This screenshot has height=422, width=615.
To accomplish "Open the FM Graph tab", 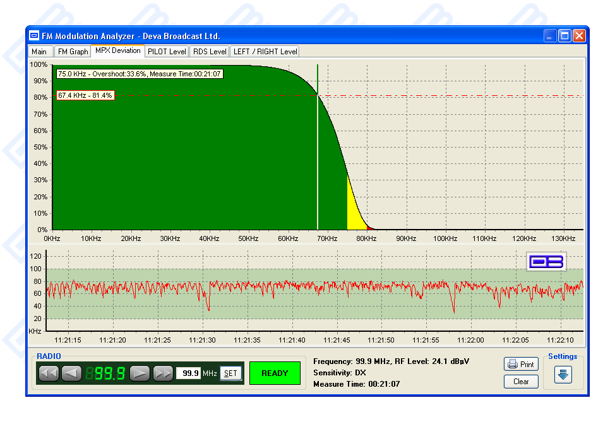I will [73, 52].
